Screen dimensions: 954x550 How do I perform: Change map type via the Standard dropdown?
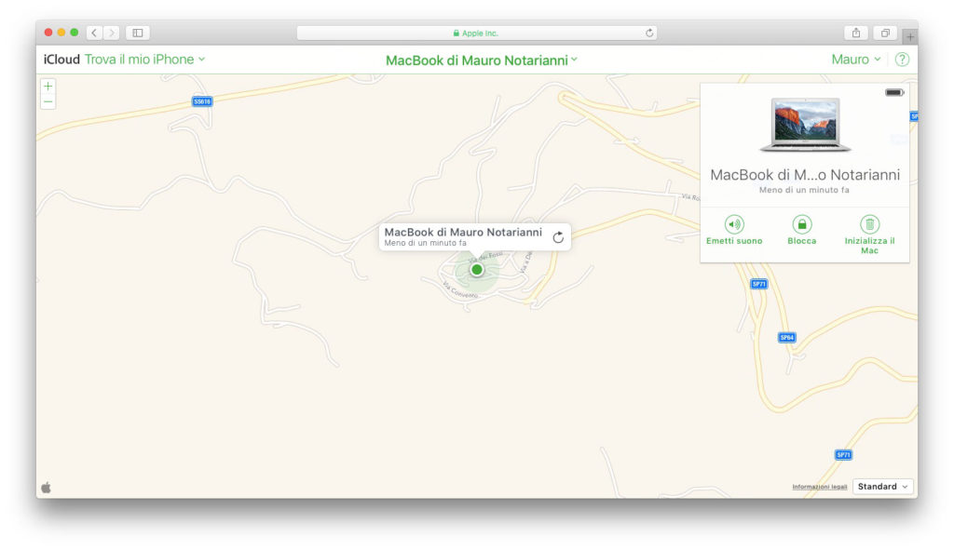pos(880,486)
